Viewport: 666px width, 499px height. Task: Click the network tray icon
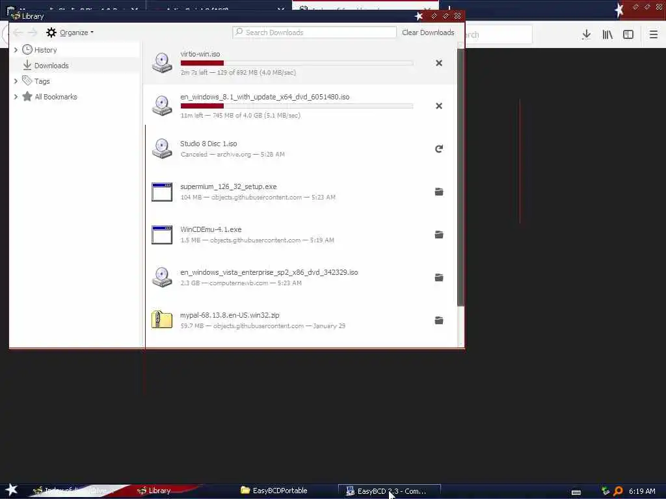click(606, 491)
